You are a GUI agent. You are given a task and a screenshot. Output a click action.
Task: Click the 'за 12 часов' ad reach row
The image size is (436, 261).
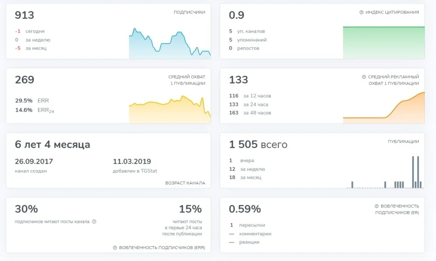pos(250,96)
